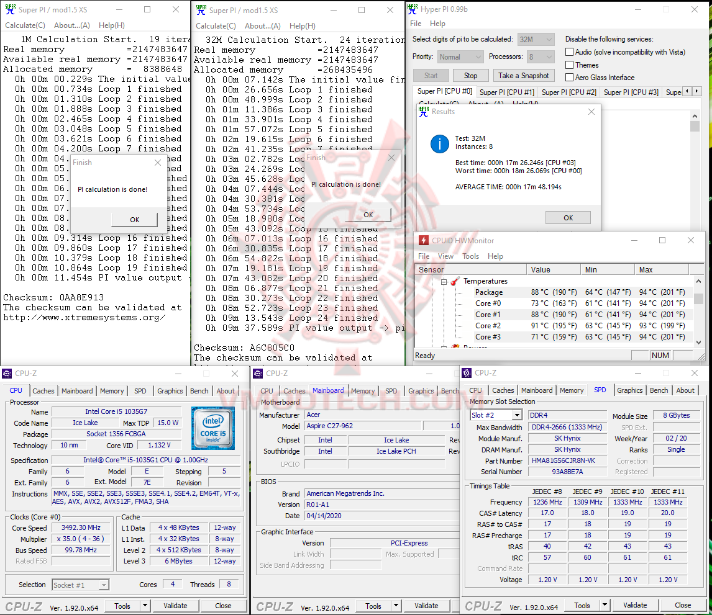
Task: Switch to the Super PI [CPU #2] tab
Action: 568,92
